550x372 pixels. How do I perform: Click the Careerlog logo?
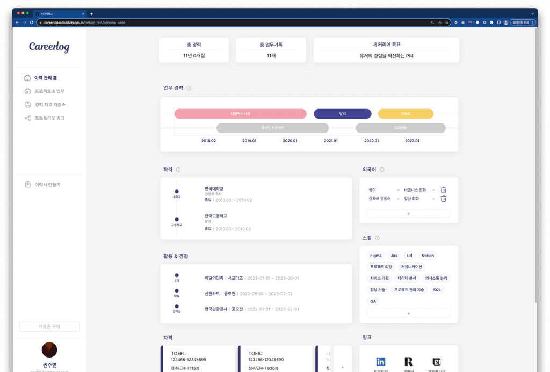(x=49, y=46)
